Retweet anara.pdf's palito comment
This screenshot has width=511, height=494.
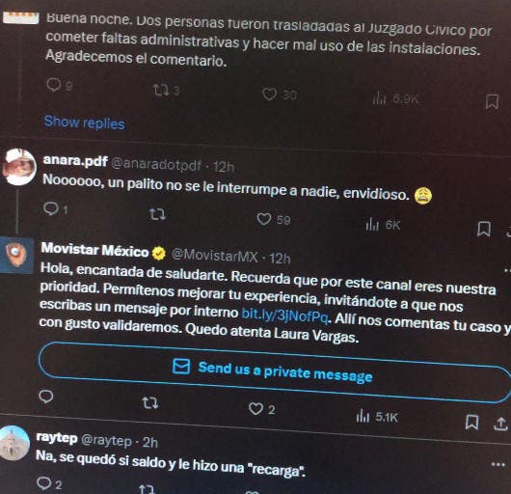tap(157, 214)
